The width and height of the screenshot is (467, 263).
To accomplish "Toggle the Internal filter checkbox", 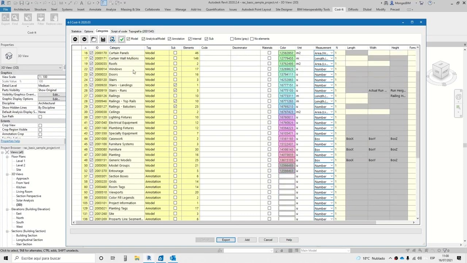I will (x=190, y=39).
